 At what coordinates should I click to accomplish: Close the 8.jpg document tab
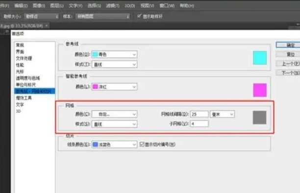46,25
